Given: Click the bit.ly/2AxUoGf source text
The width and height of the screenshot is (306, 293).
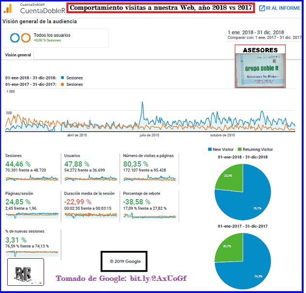Looking at the screenshot, I should [158, 278].
